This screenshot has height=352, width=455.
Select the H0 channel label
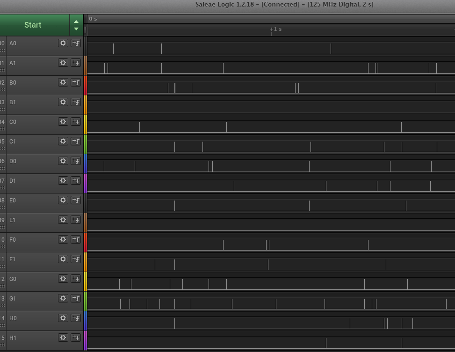coord(13,318)
